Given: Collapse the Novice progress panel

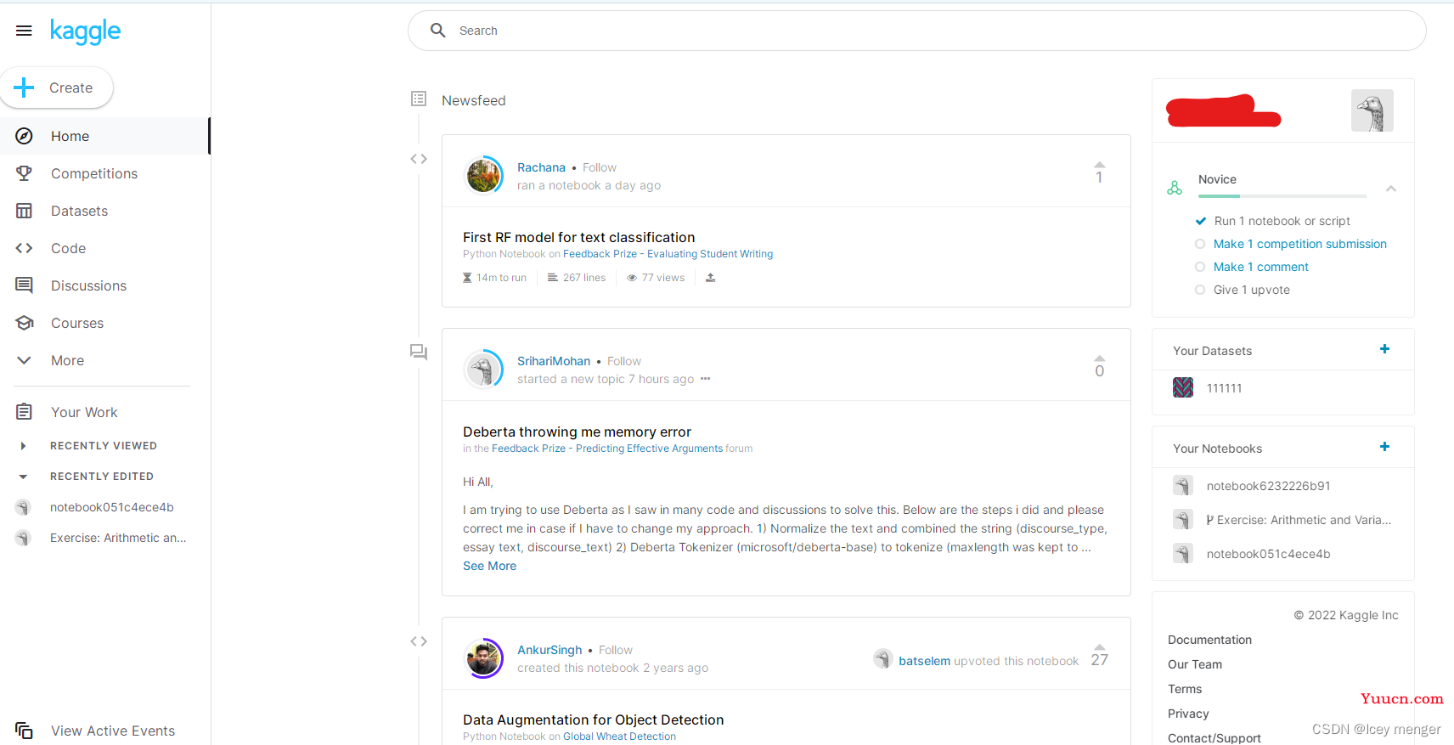Looking at the screenshot, I should tap(1391, 189).
